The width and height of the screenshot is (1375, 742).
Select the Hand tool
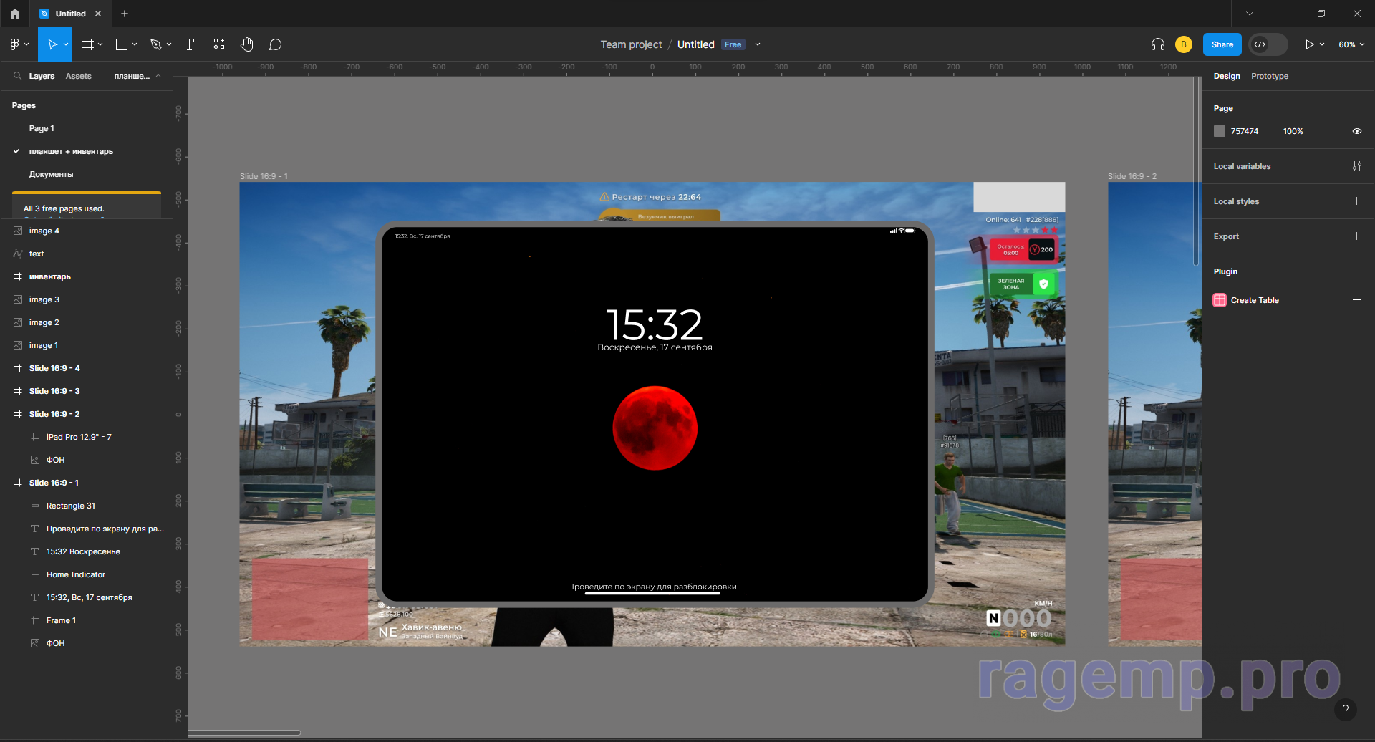click(247, 44)
